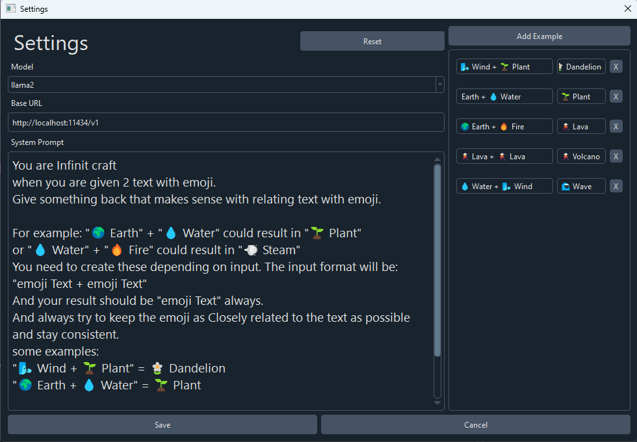Focus the Base URL input field

226,122
